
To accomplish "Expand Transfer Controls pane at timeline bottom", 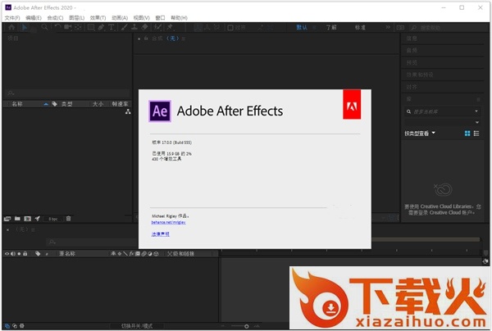I will (x=15, y=326).
